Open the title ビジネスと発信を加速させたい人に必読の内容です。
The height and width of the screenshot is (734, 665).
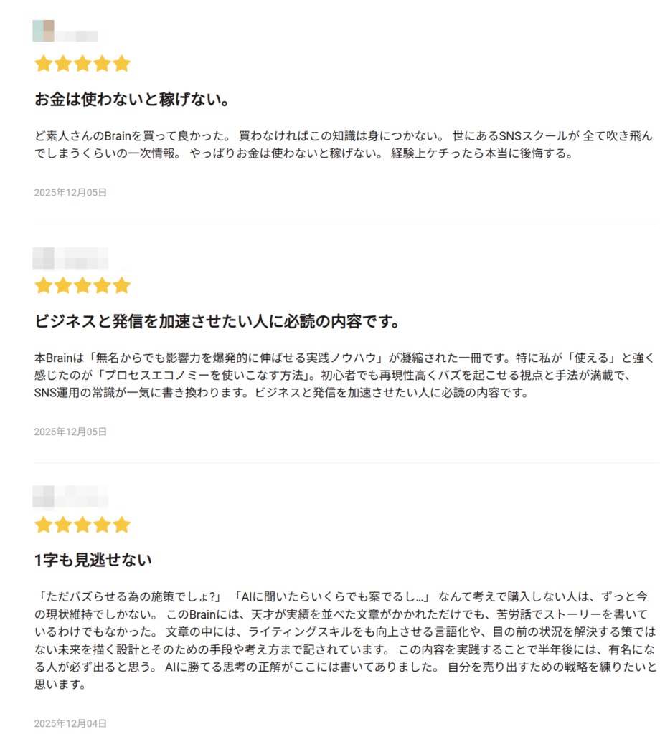click(x=217, y=321)
